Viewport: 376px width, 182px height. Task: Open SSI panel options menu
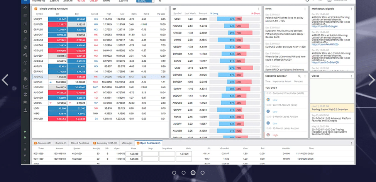[x=259, y=9]
